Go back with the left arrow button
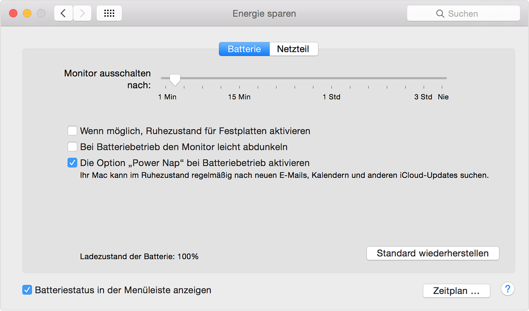Screen dimensions: 529x311 (63, 13)
